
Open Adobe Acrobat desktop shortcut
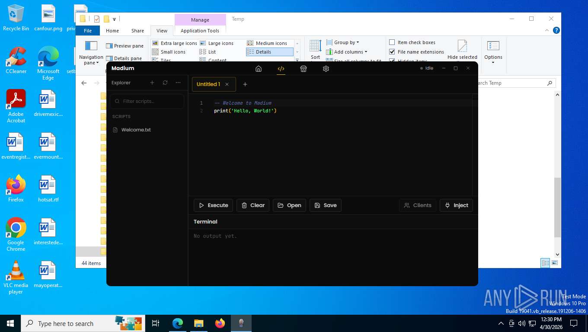tap(16, 106)
